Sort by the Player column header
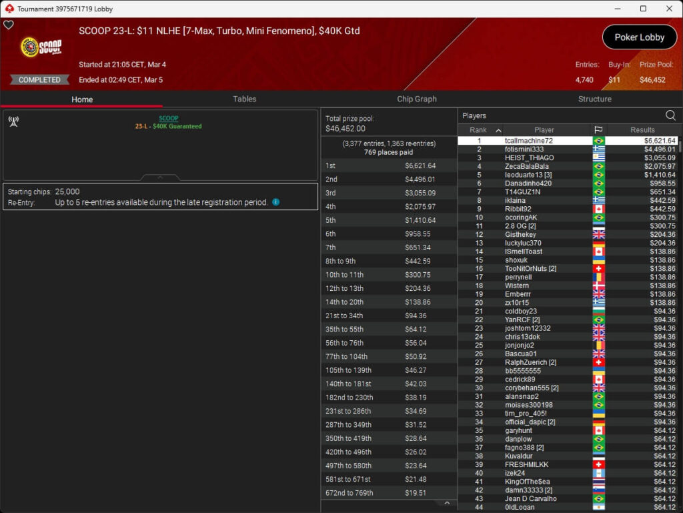Viewport: 683px width, 513px height. 544,130
